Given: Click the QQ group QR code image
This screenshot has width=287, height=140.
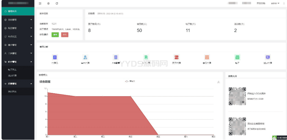Looking at the screenshot, I should (238, 96).
